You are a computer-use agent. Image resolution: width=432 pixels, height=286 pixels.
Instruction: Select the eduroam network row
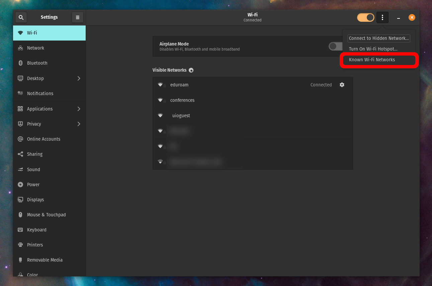pos(253,85)
